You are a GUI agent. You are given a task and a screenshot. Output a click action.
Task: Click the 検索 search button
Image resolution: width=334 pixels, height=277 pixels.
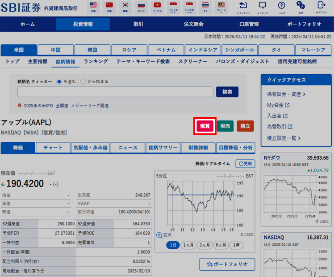pyautogui.click(x=227, y=92)
